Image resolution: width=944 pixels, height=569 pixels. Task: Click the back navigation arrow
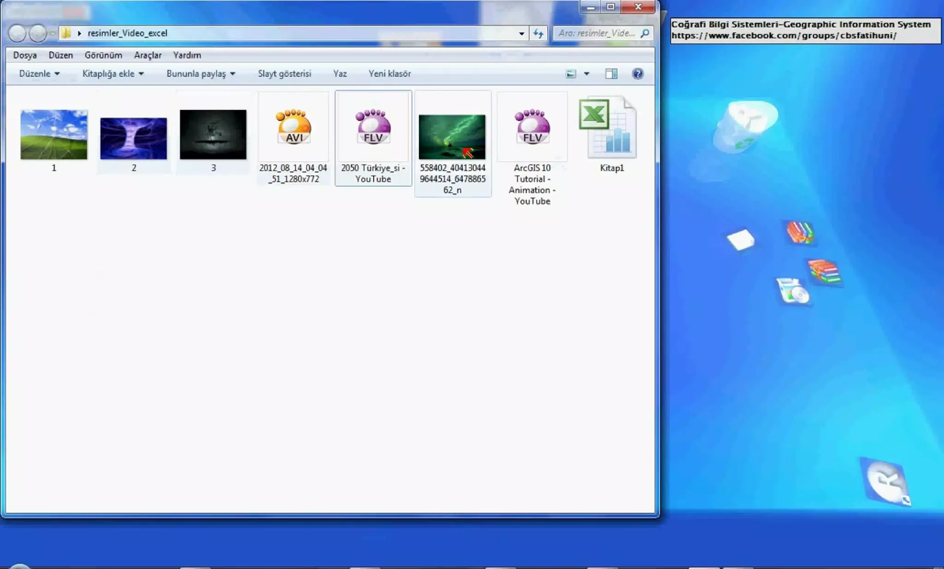tap(17, 33)
